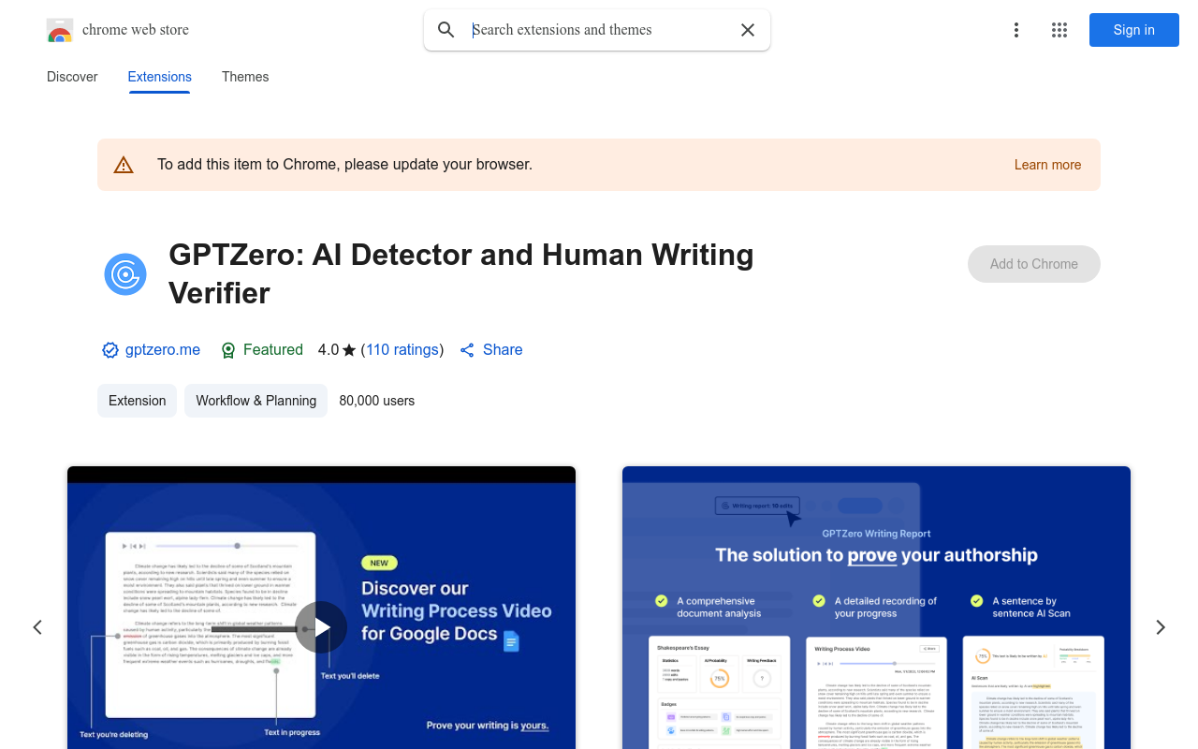The width and height of the screenshot is (1198, 749).
Task: Click the verified publisher badge icon
Action: 110,350
